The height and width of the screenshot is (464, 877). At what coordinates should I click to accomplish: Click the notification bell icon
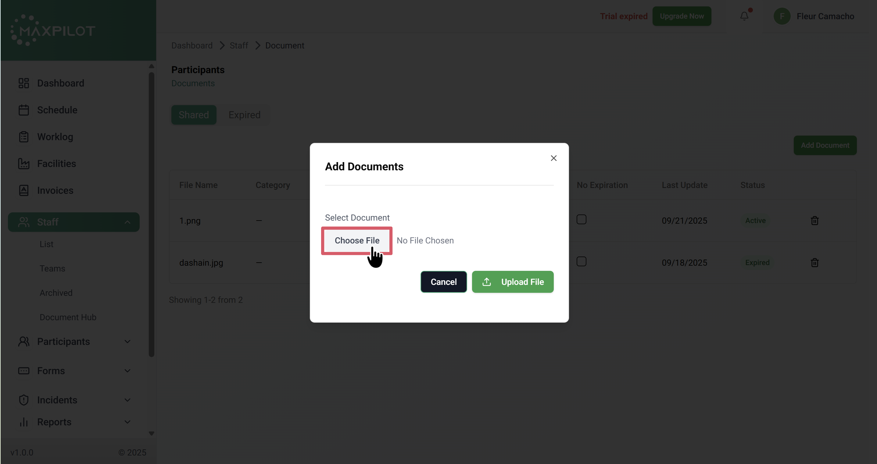[744, 16]
